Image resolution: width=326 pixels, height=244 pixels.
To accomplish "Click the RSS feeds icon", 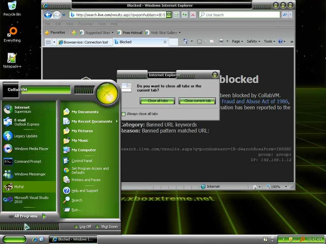I will coord(199,42).
